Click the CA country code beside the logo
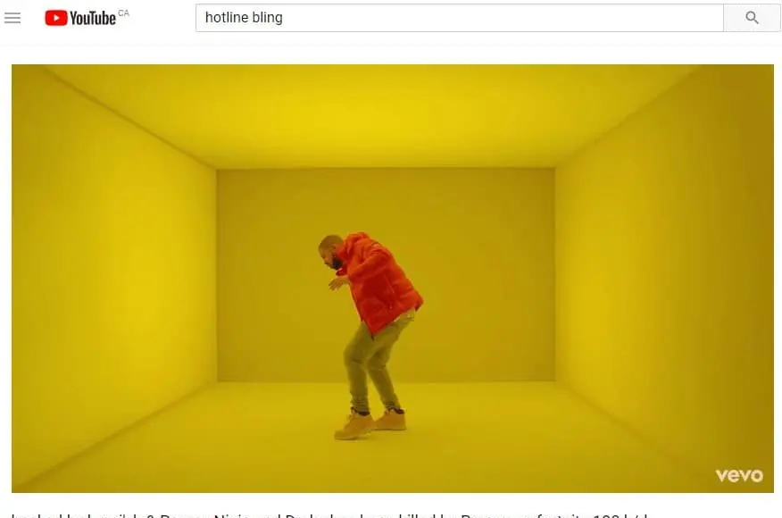Image resolution: width=782 pixels, height=518 pixels. (124, 13)
